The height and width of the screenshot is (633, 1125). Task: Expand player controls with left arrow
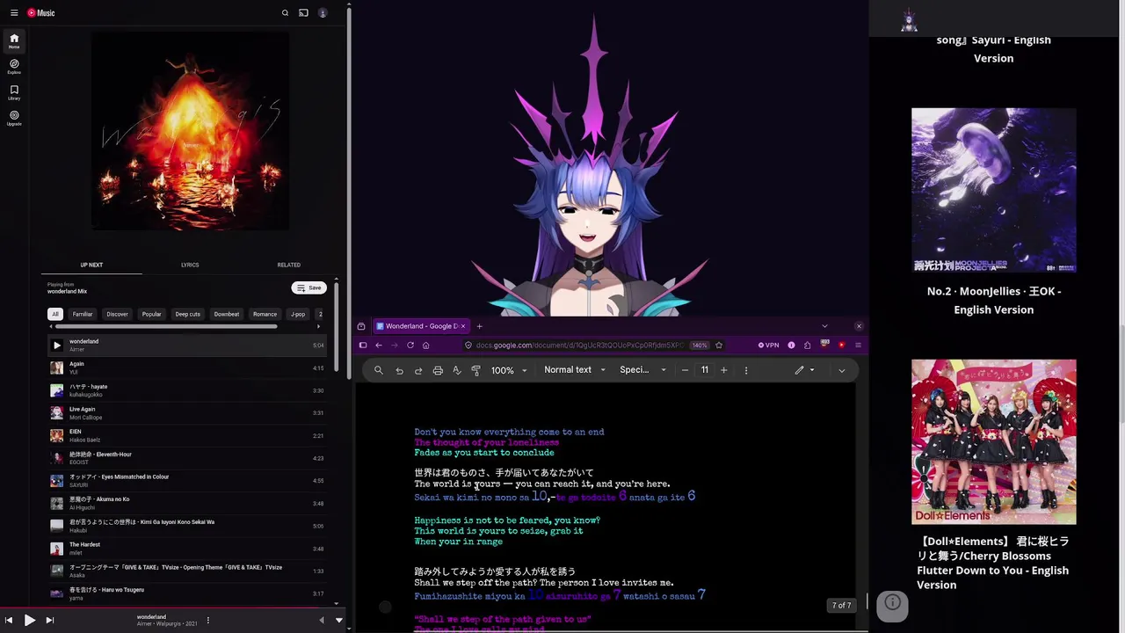tap(321, 621)
